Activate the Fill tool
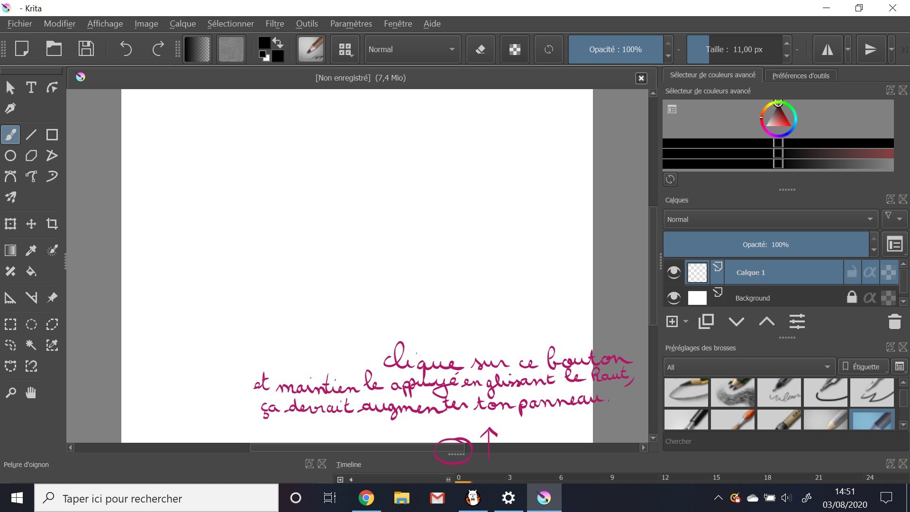 [31, 271]
